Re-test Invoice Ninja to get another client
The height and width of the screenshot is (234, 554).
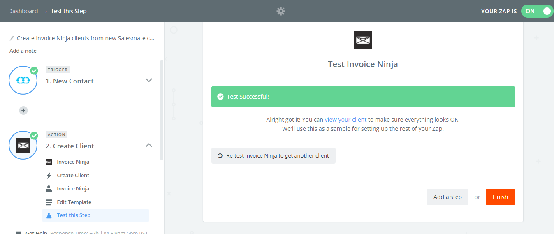(x=274, y=156)
